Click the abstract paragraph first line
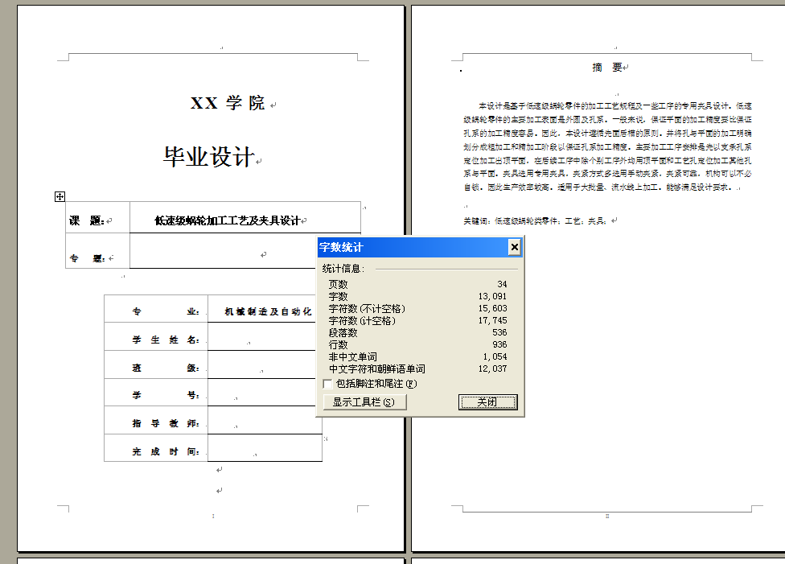The width and height of the screenshot is (785, 564). (614, 105)
